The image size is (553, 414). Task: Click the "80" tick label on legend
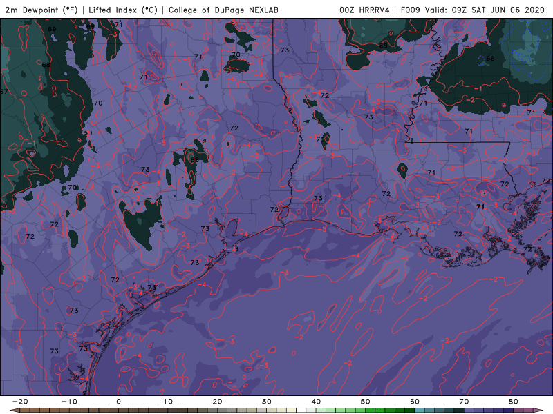[x=514, y=402]
